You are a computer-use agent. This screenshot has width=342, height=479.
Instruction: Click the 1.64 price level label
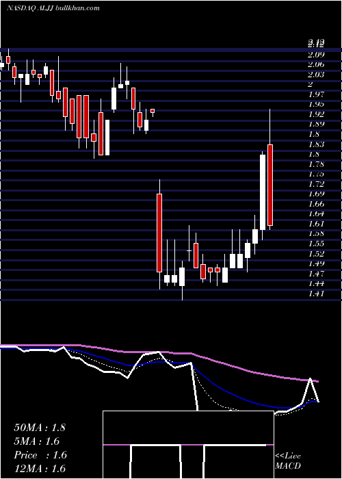(x=316, y=213)
